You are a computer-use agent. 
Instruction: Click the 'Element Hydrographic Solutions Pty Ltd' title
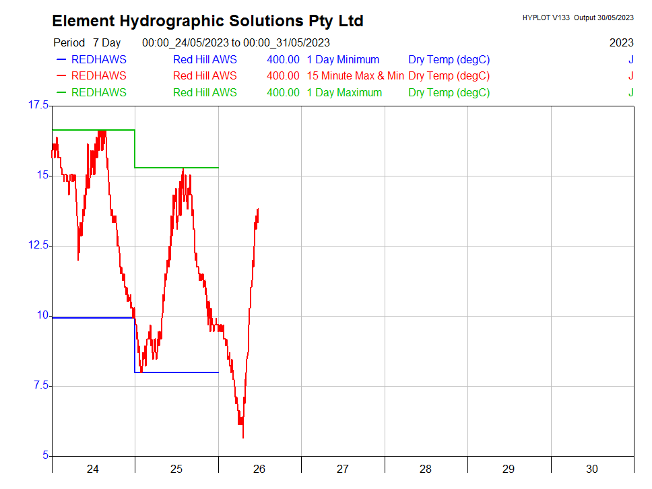pos(207,21)
